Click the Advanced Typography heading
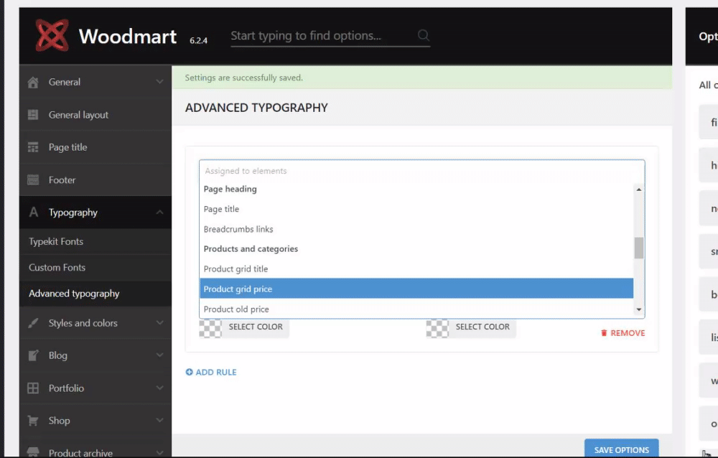718x458 pixels. point(256,108)
